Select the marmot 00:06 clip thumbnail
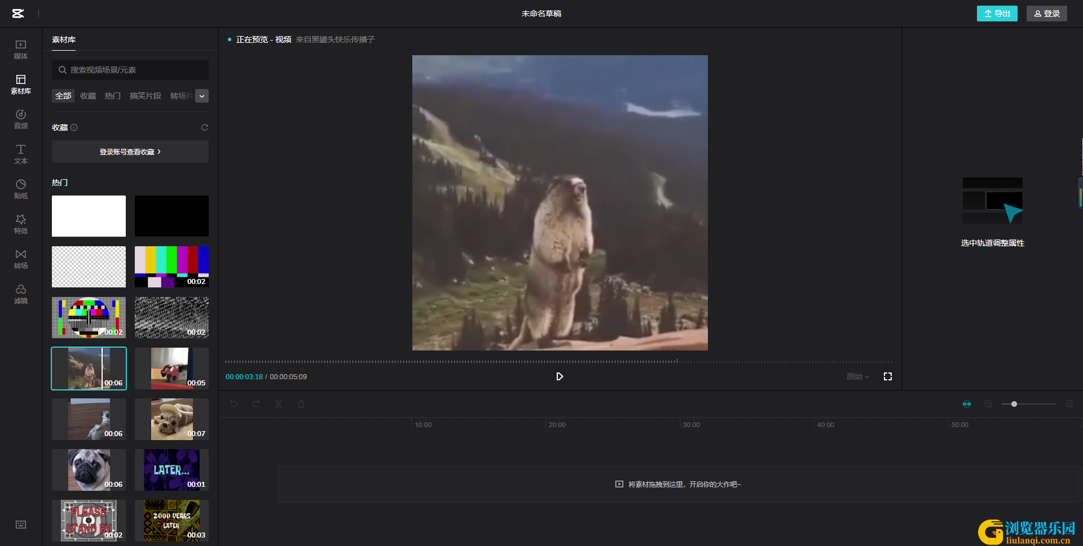Viewport: 1083px width, 546px height. point(89,368)
